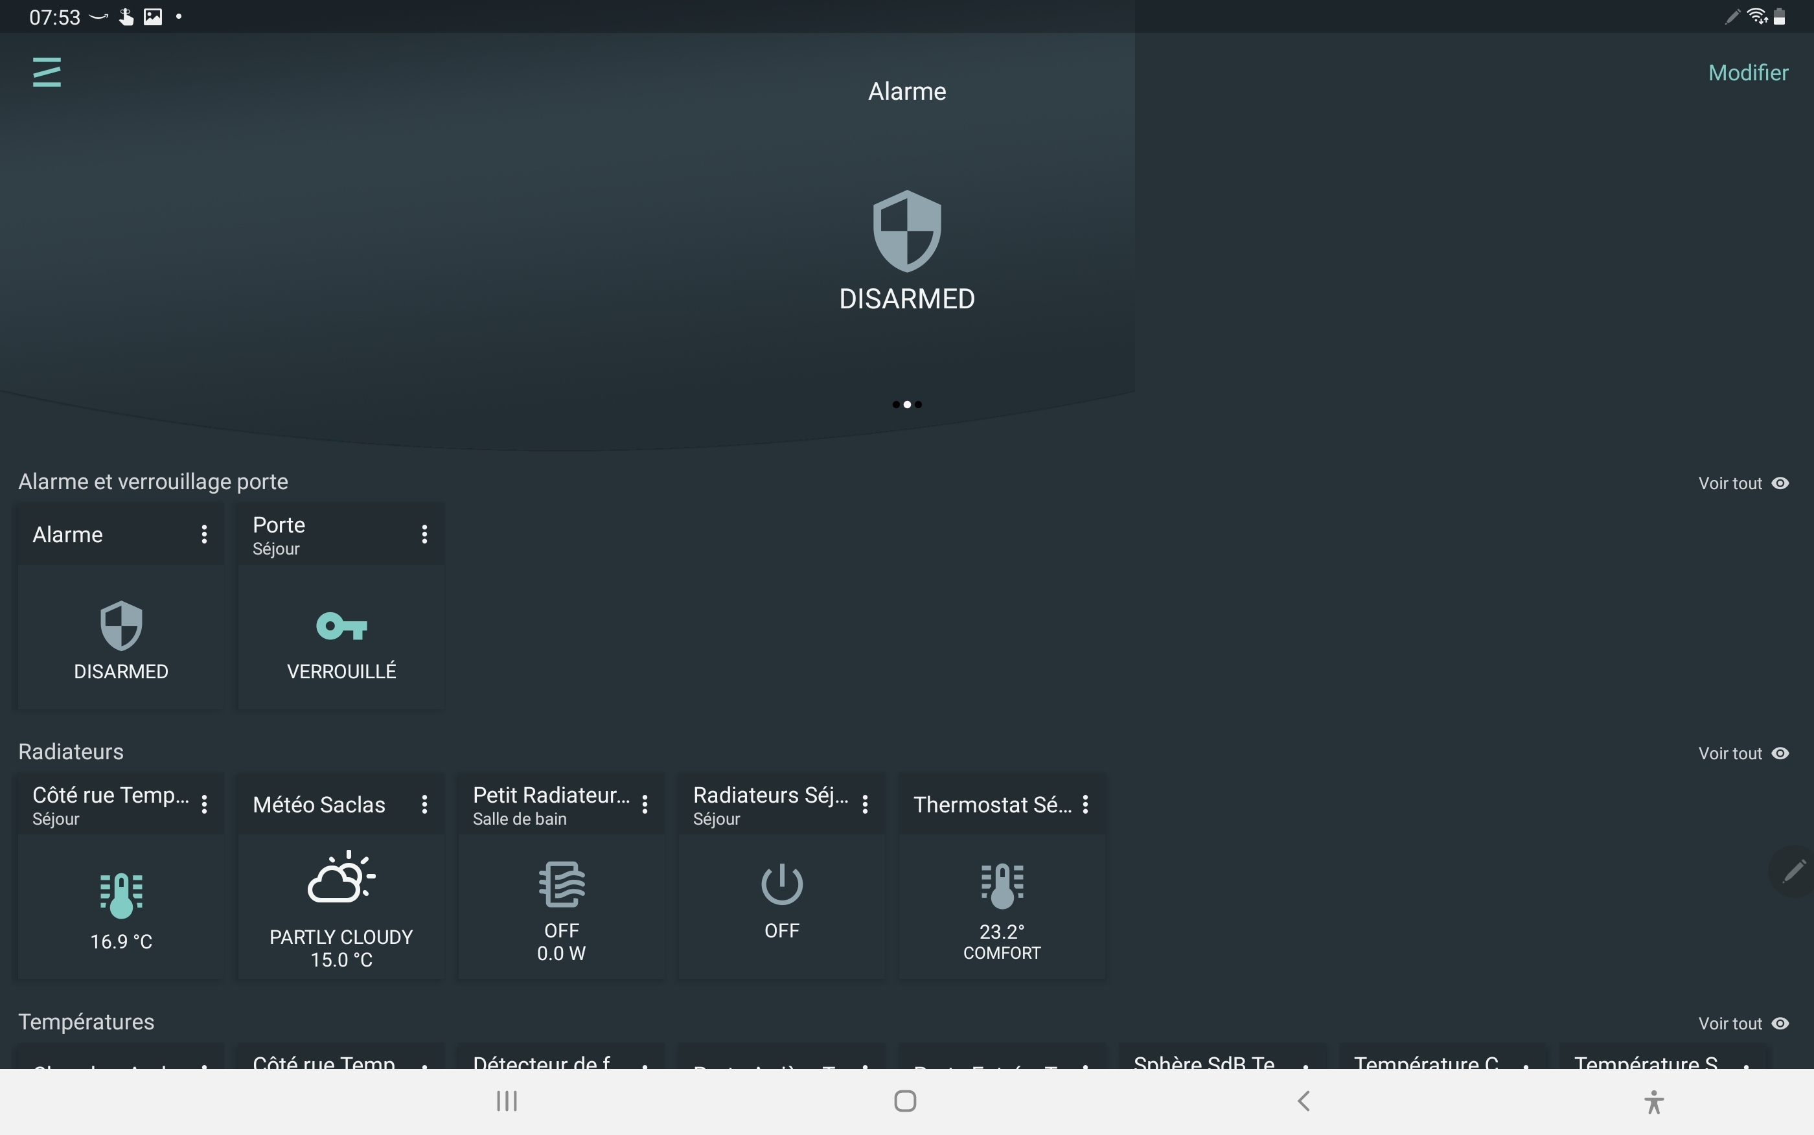Screen dimensions: 1814x1135
Task: Open options menu for Porte Séjour tile
Action: pyautogui.click(x=425, y=534)
